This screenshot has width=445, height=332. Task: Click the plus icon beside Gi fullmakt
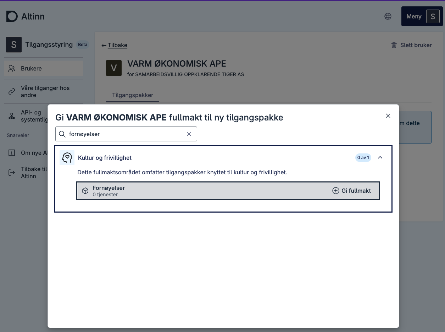[335, 191]
